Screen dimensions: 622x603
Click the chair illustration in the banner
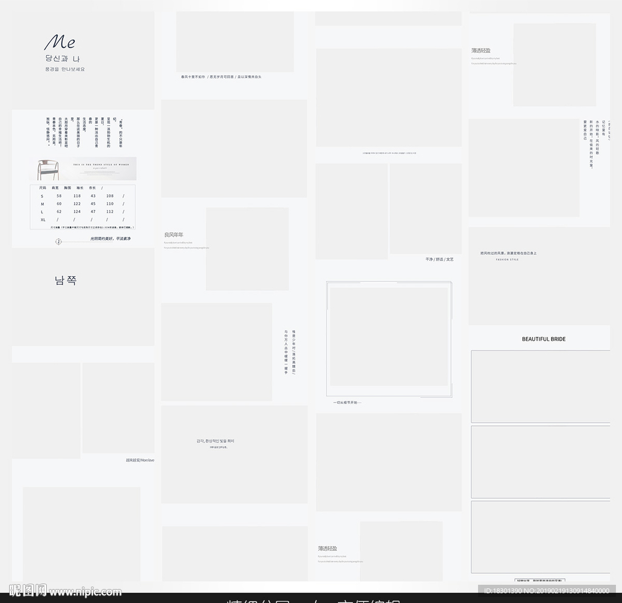(47, 169)
